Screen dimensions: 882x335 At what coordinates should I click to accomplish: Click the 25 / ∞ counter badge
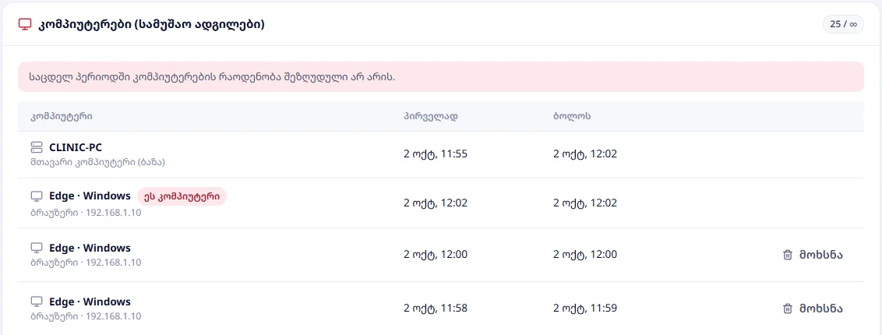coord(842,25)
